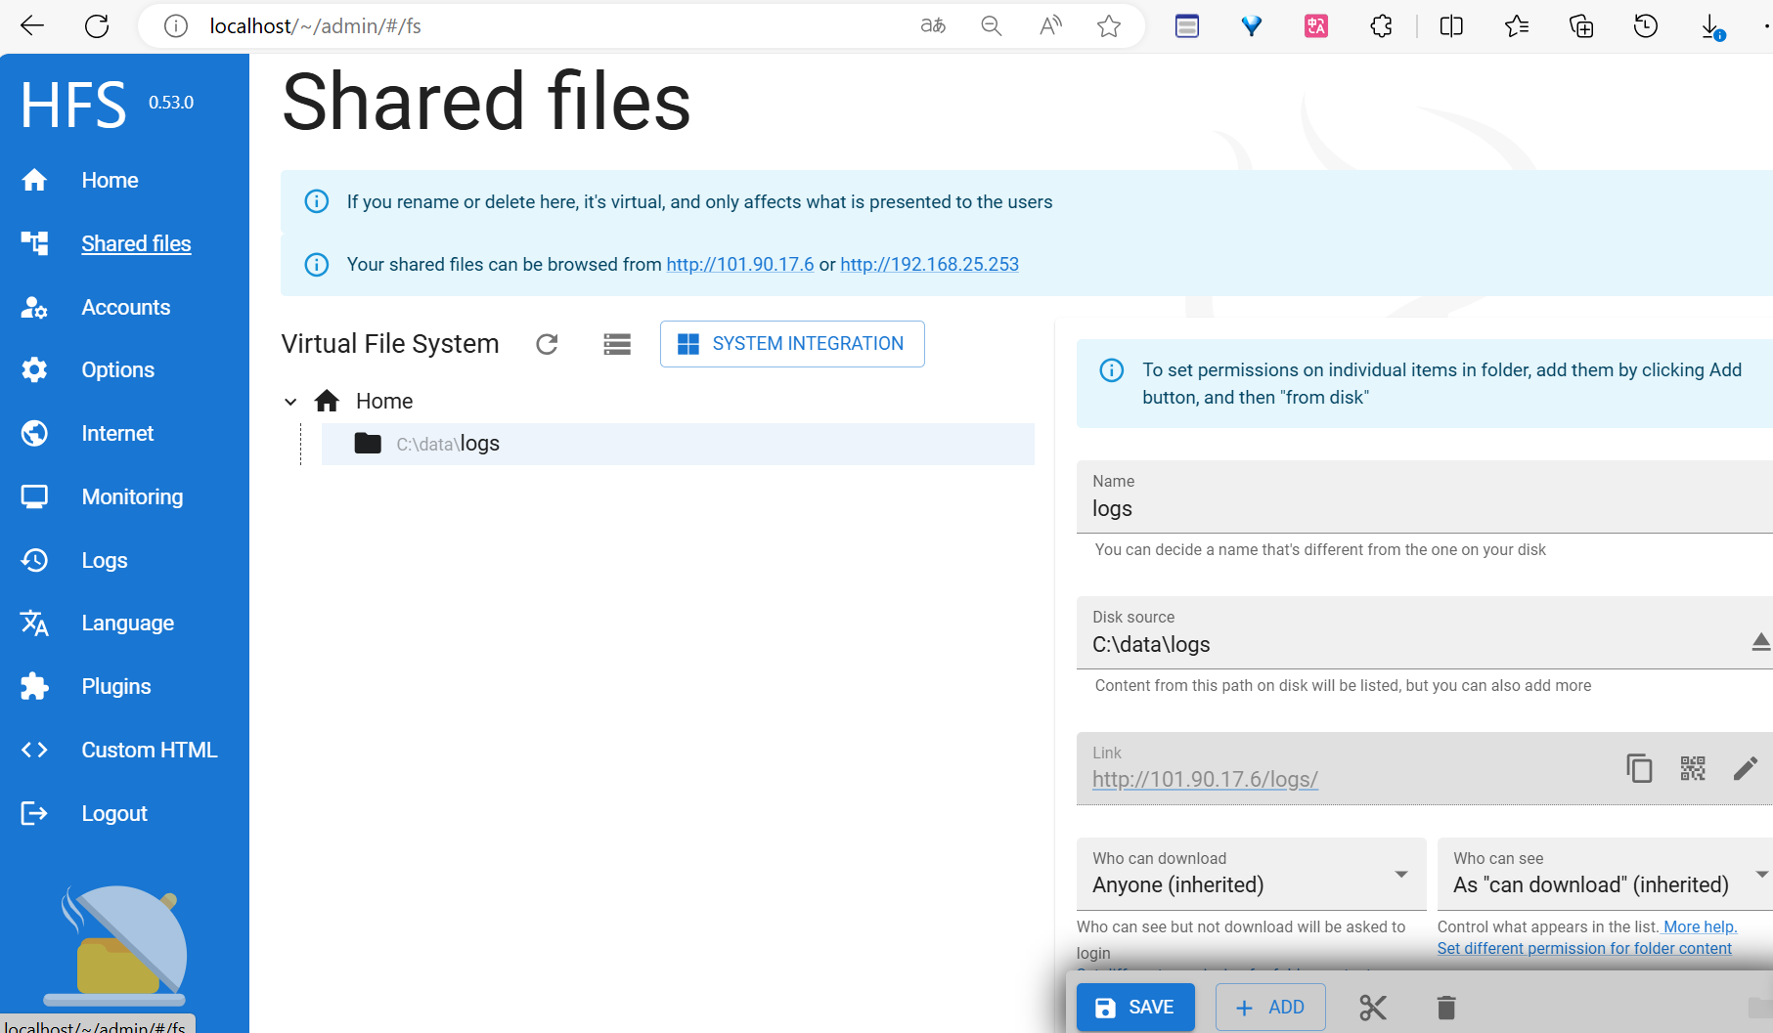The height and width of the screenshot is (1033, 1773).
Task: Open the http://192.168.25.253 link
Action: click(x=929, y=265)
